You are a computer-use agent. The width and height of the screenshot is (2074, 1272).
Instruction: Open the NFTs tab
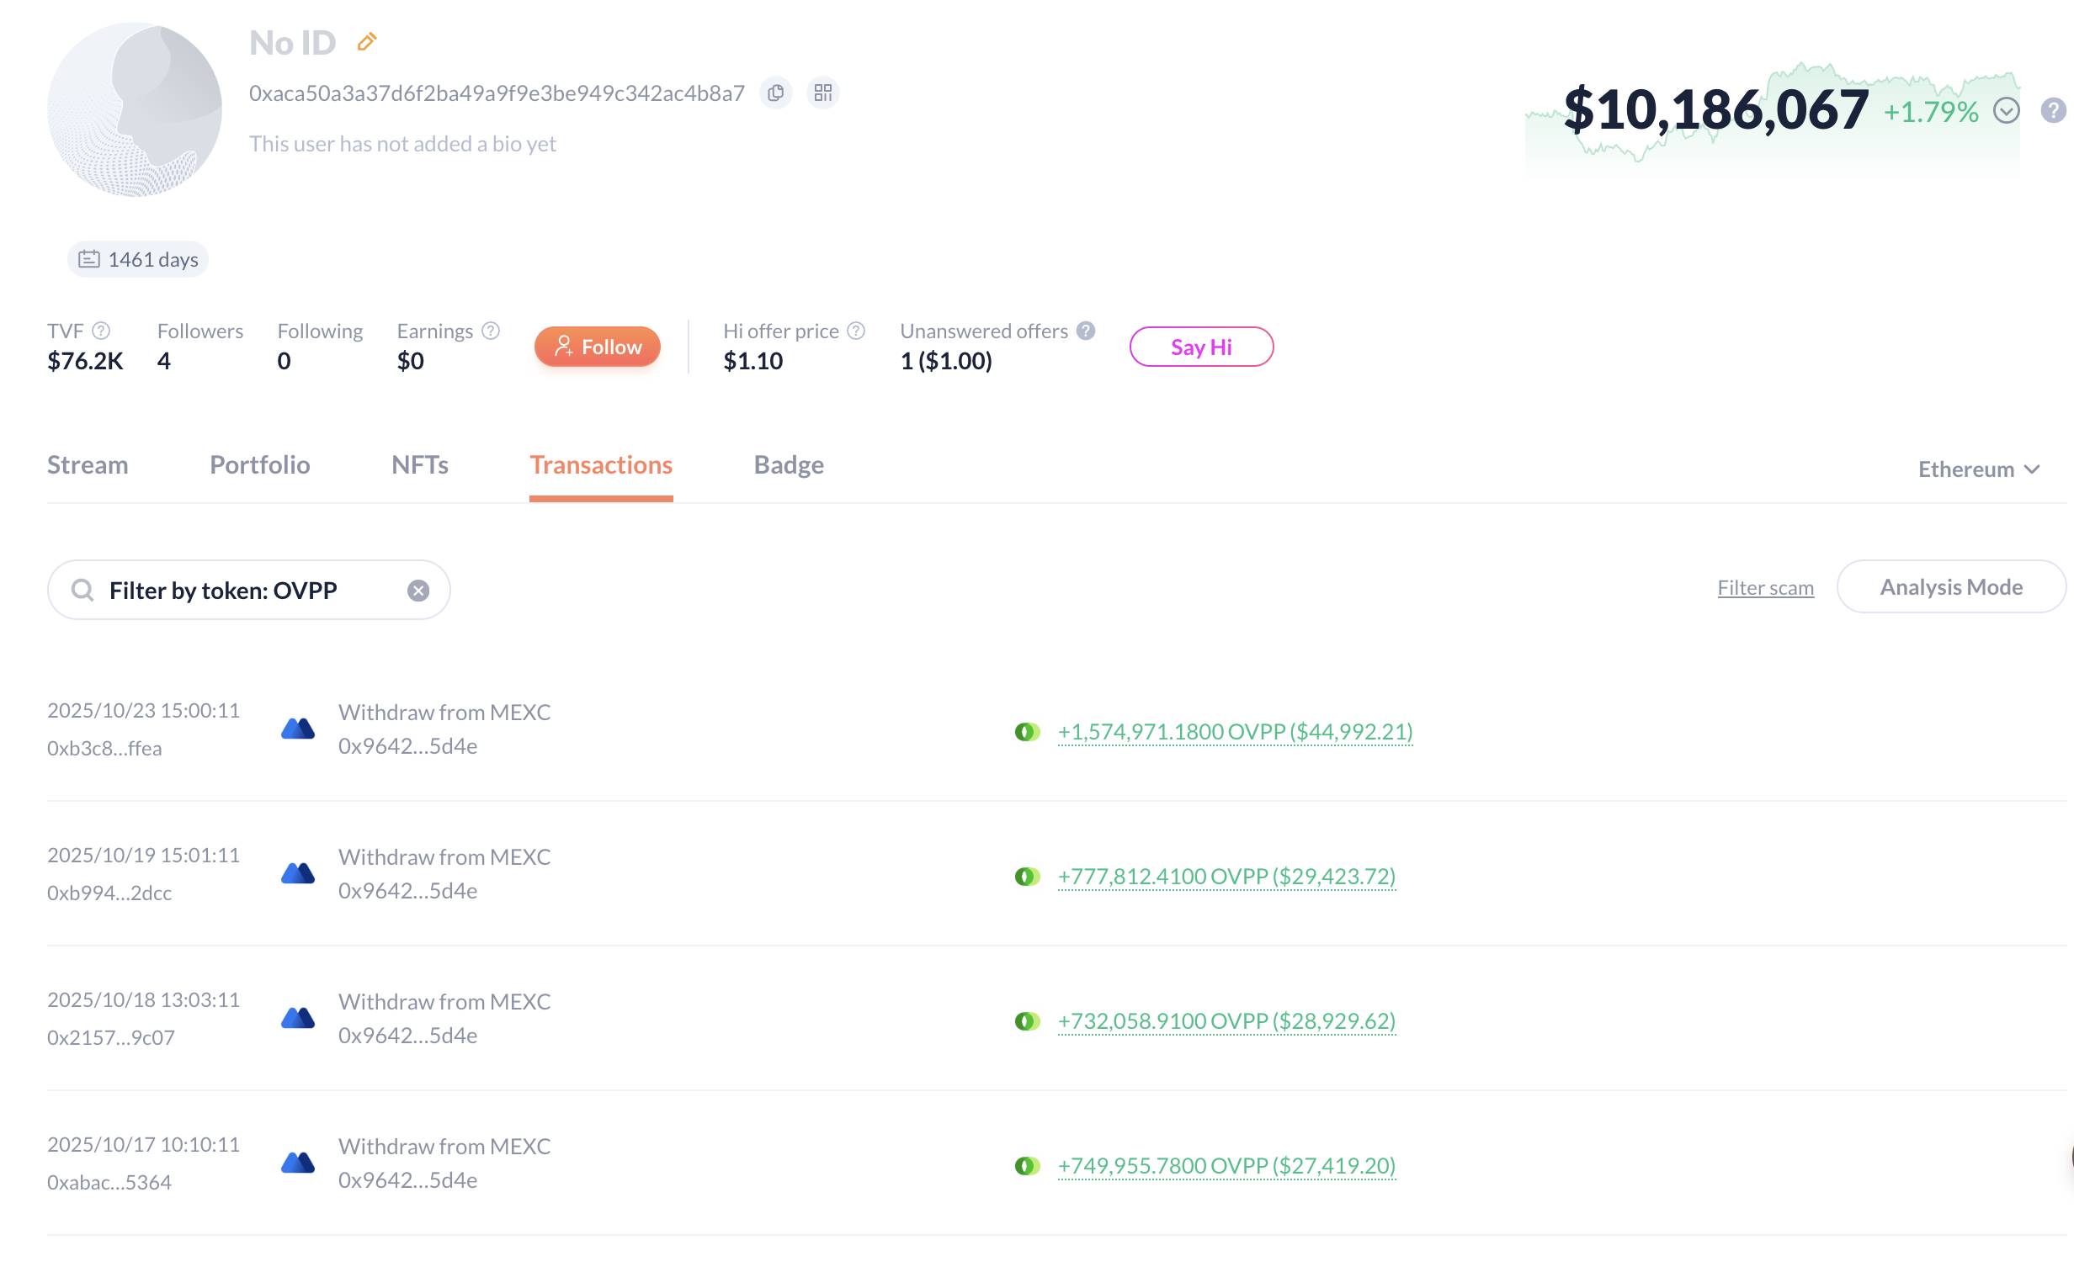pyautogui.click(x=419, y=465)
